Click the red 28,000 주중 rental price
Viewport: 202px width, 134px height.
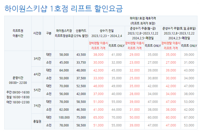(135, 94)
